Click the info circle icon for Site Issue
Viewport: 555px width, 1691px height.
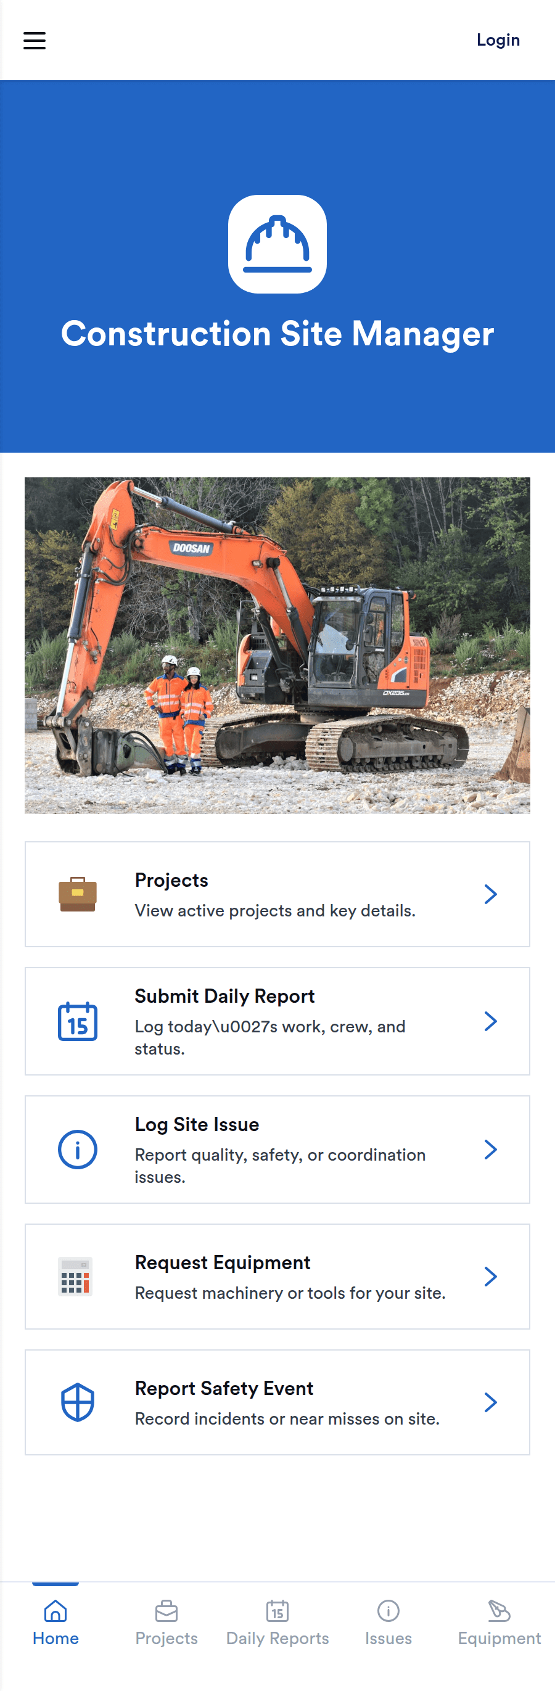tap(78, 1149)
